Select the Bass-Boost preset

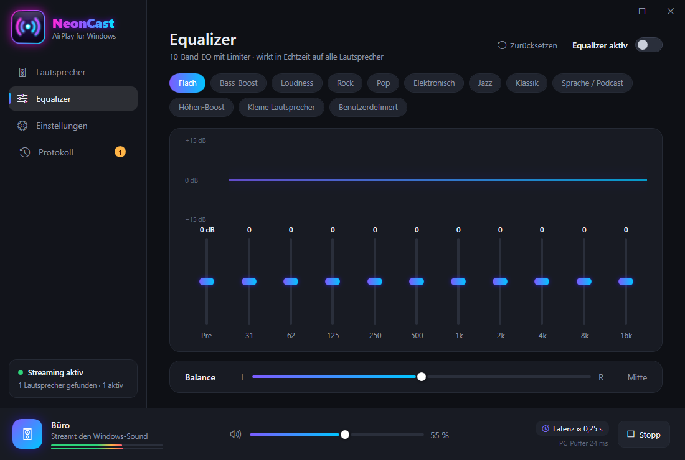(x=239, y=83)
